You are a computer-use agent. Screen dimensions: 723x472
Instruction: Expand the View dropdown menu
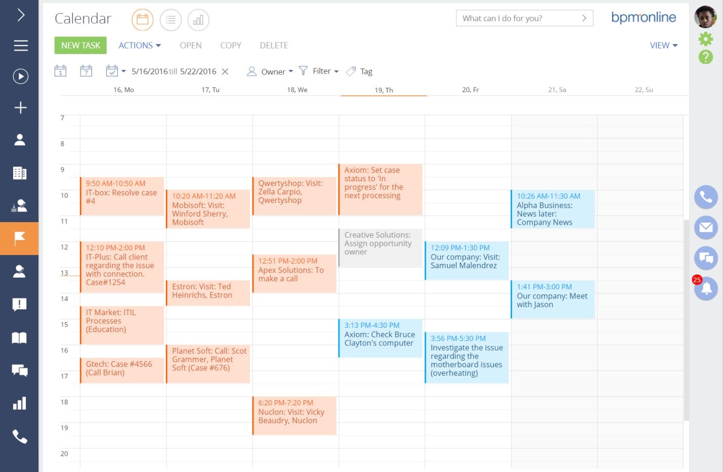tap(663, 46)
